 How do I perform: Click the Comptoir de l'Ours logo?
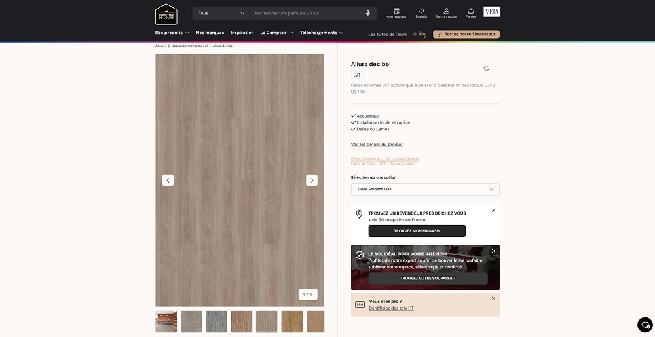(x=166, y=14)
